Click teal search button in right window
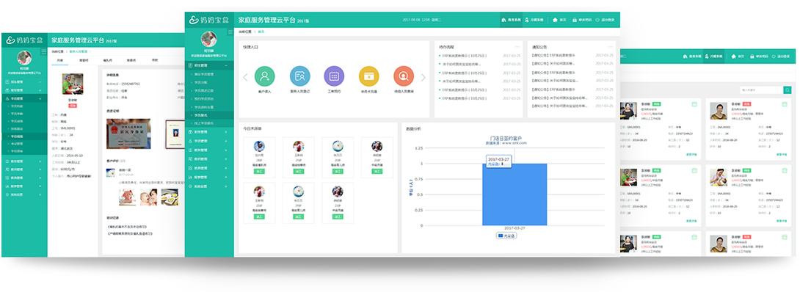This screenshot has width=800, height=292. [x=788, y=90]
